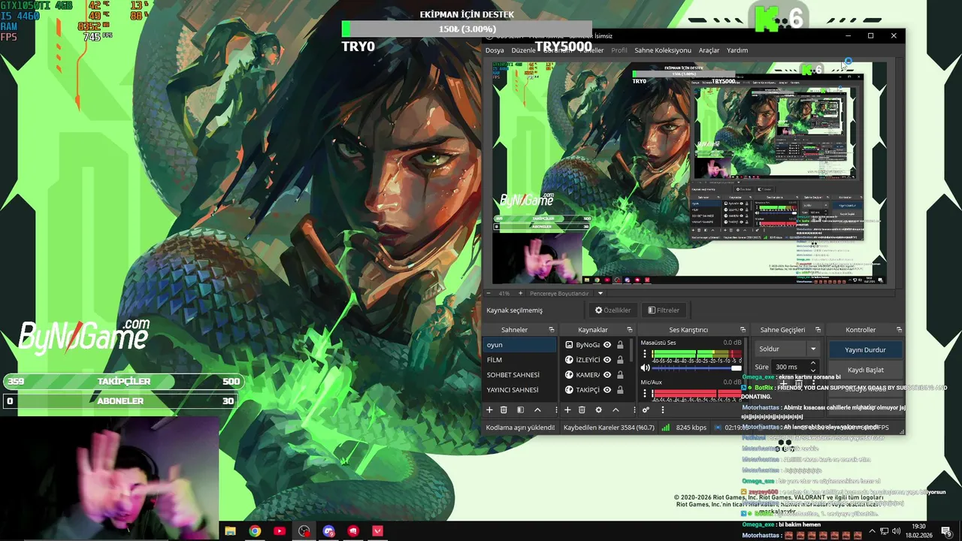Image resolution: width=962 pixels, height=541 pixels.
Task: Toggle visibility of KAMERA source
Action: (x=607, y=375)
